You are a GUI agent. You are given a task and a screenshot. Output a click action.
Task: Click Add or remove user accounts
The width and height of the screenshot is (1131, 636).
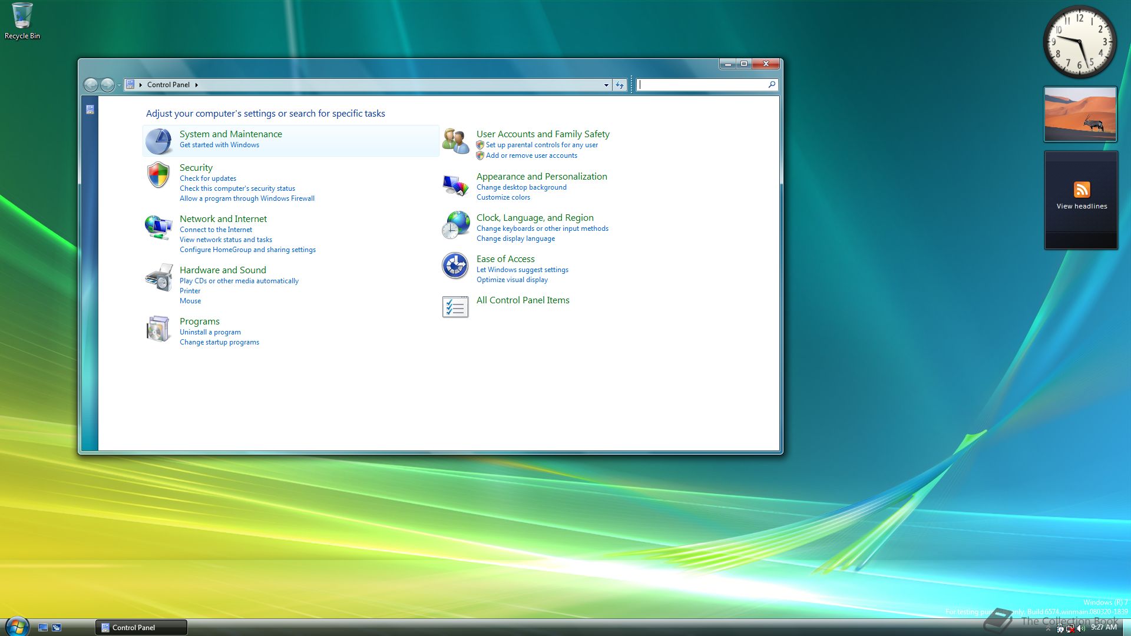coord(531,155)
